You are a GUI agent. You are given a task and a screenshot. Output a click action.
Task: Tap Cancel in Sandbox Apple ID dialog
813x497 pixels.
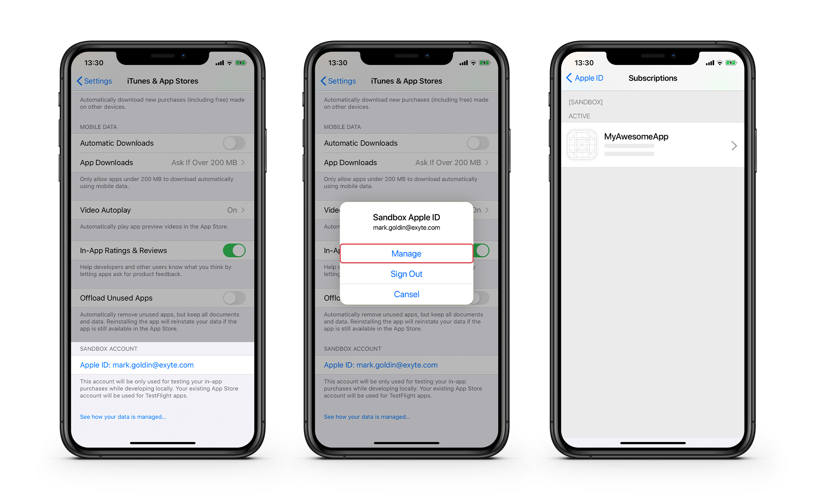[x=405, y=294]
